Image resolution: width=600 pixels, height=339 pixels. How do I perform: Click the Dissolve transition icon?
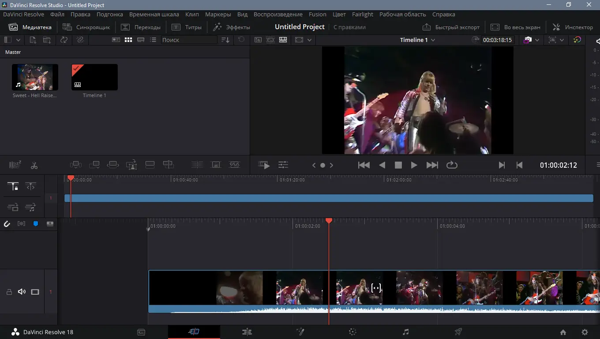click(216, 165)
